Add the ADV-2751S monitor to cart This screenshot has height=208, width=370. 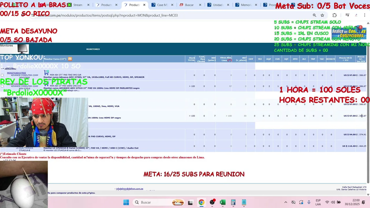point(46,84)
